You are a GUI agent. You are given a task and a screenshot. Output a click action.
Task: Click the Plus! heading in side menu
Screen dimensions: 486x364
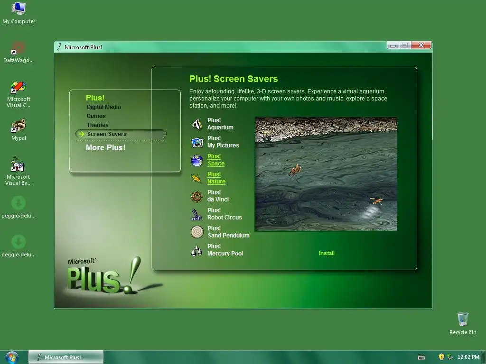click(95, 98)
